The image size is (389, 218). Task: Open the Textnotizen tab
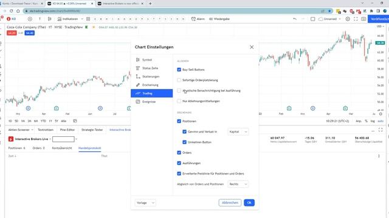click(x=46, y=130)
